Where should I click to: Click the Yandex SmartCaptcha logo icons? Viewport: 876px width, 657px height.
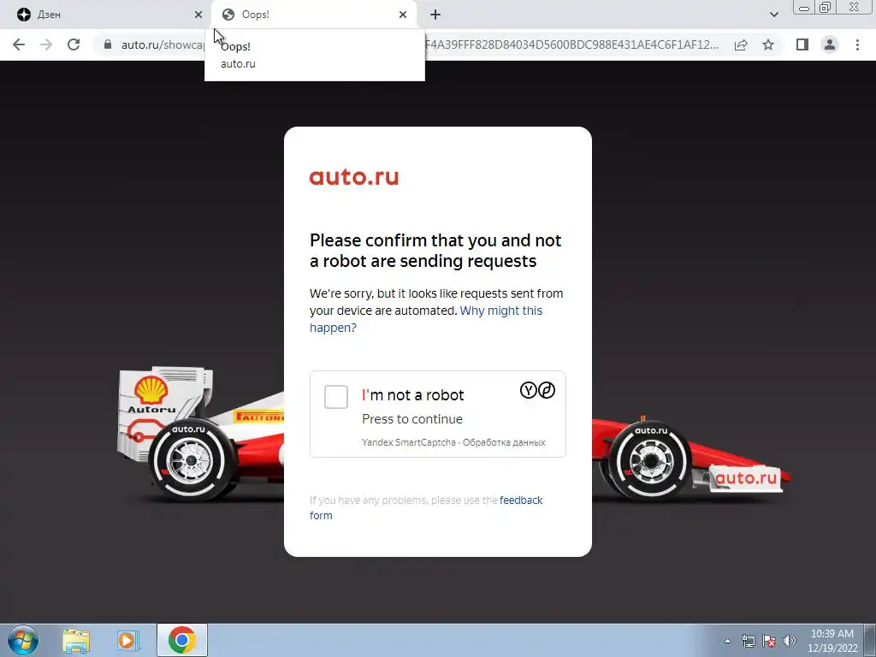537,390
